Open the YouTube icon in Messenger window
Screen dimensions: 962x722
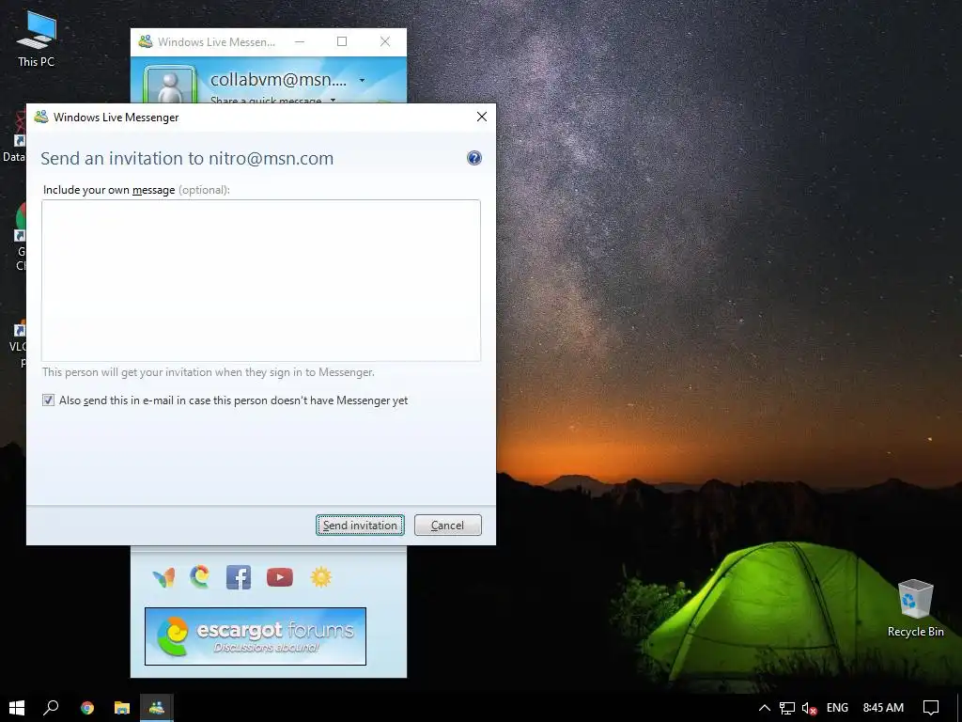tap(280, 577)
